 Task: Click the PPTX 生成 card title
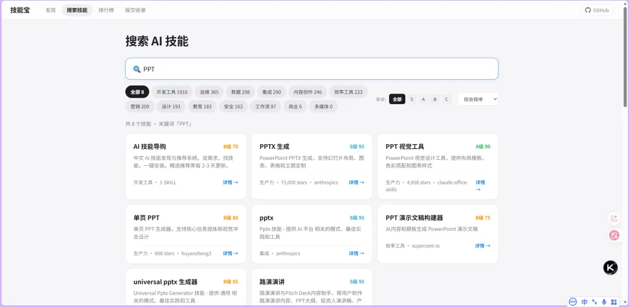[x=274, y=147]
